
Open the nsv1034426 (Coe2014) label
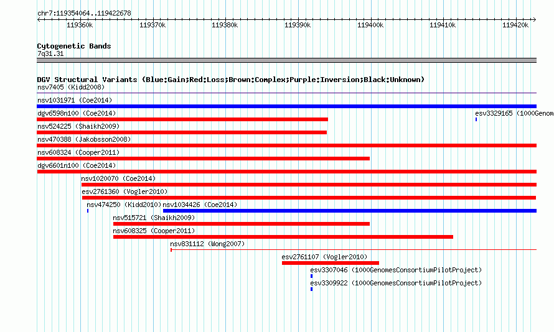200,205
